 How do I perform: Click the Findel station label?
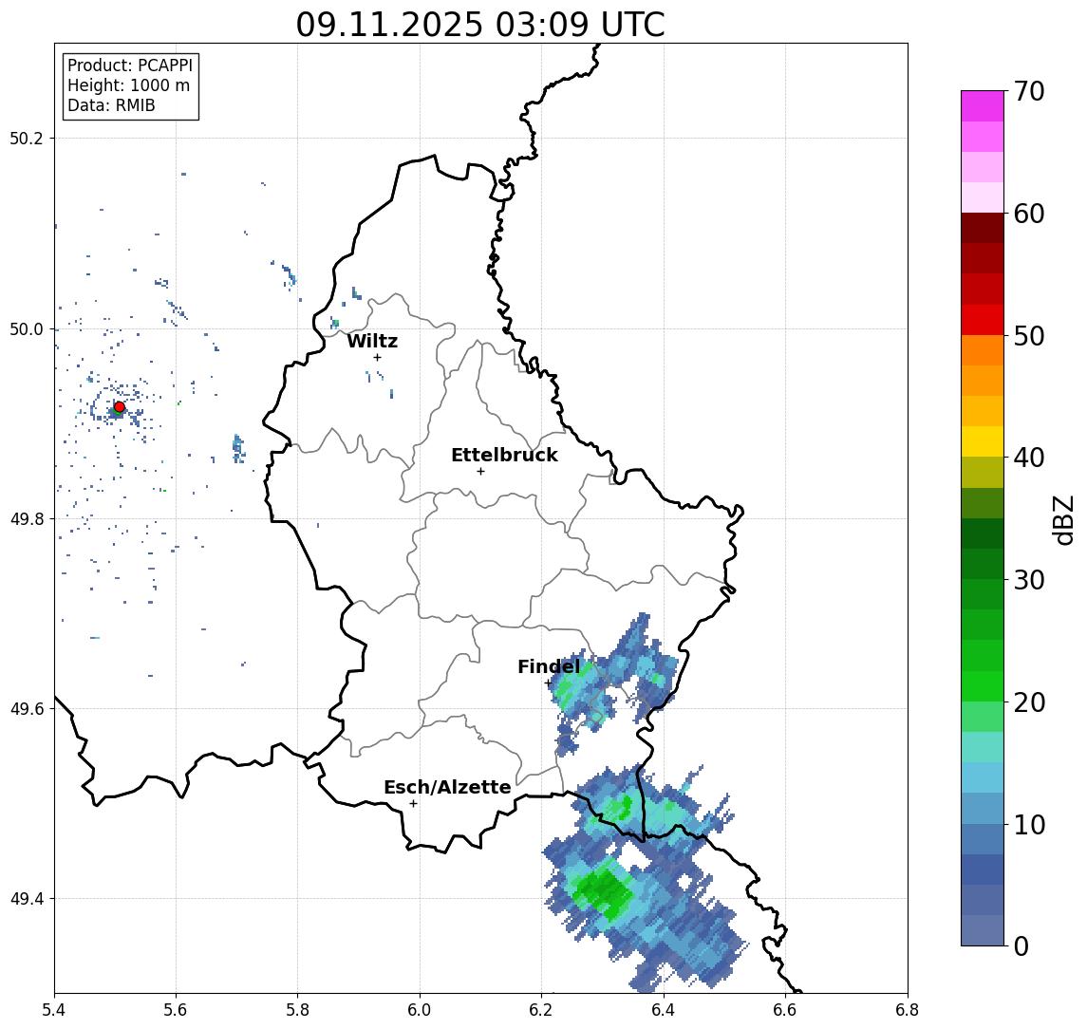[x=549, y=666]
